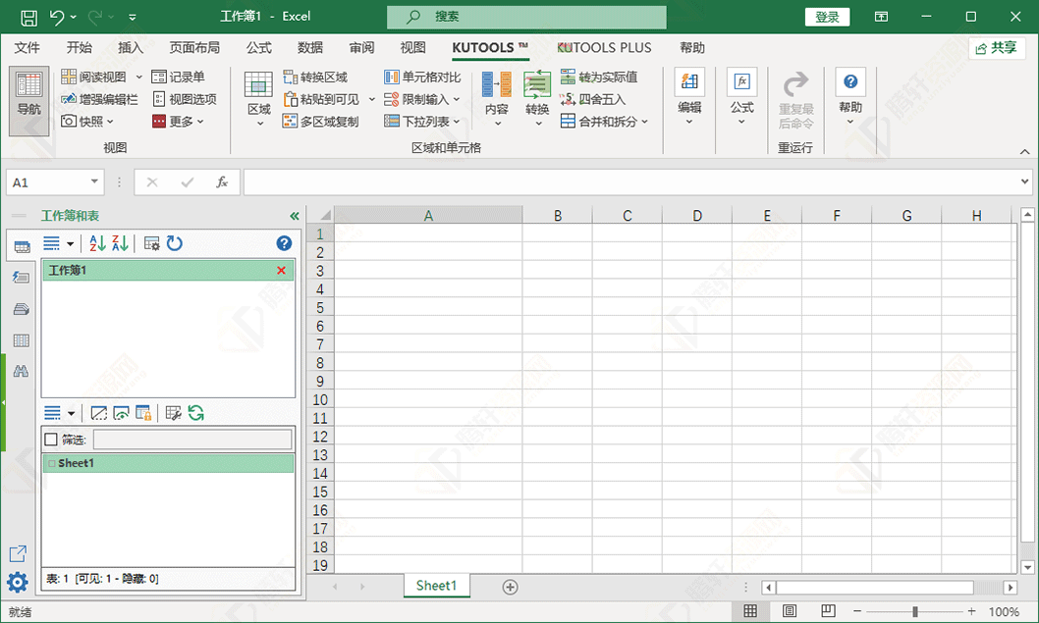
Task: Open the Find and Replace binoculars tab
Action: 21,372
